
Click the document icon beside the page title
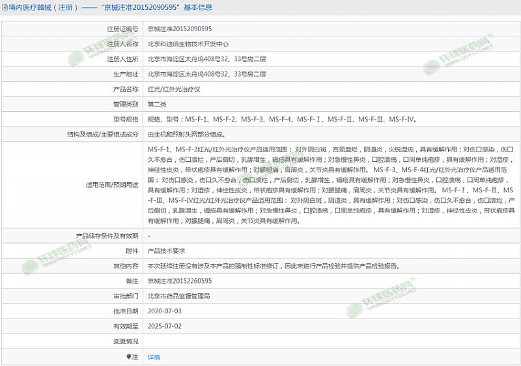click(5, 8)
